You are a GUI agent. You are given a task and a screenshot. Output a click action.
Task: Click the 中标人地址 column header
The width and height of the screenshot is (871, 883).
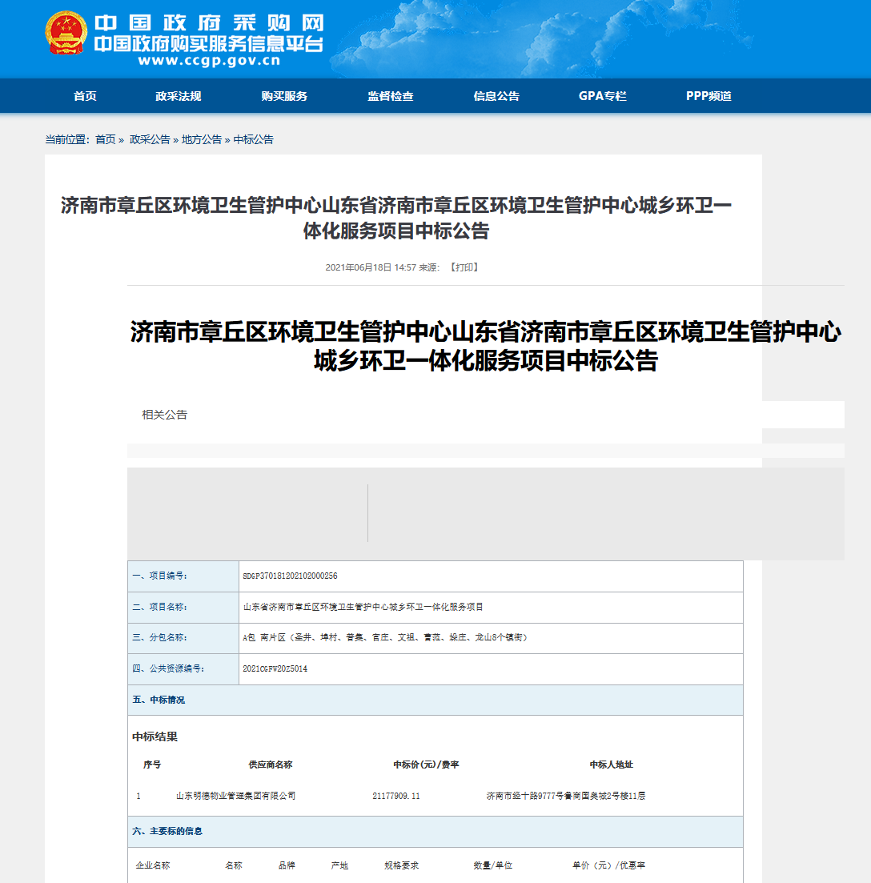click(611, 765)
